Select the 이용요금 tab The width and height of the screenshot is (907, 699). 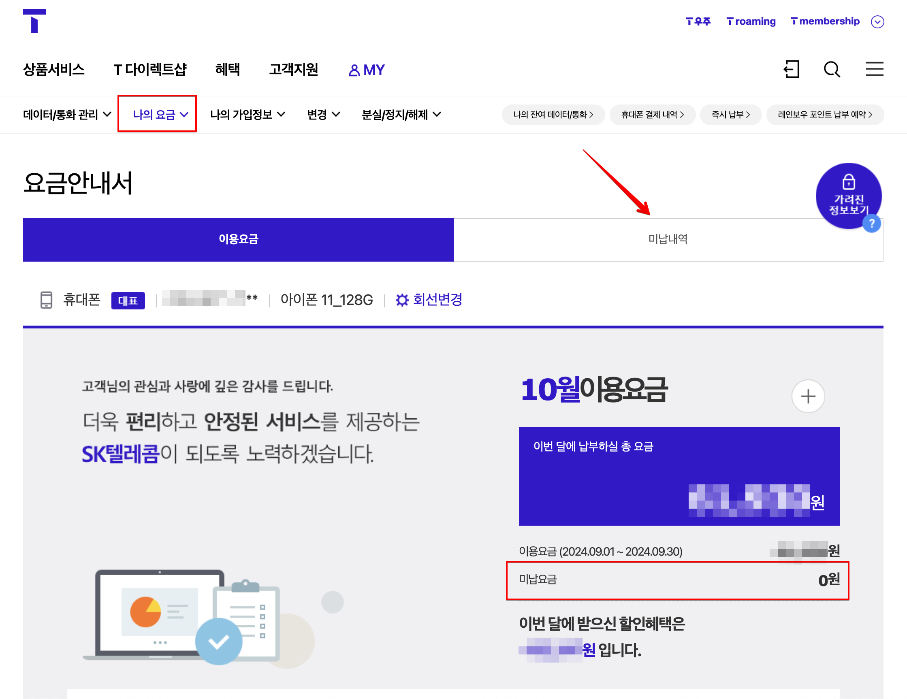coord(238,240)
